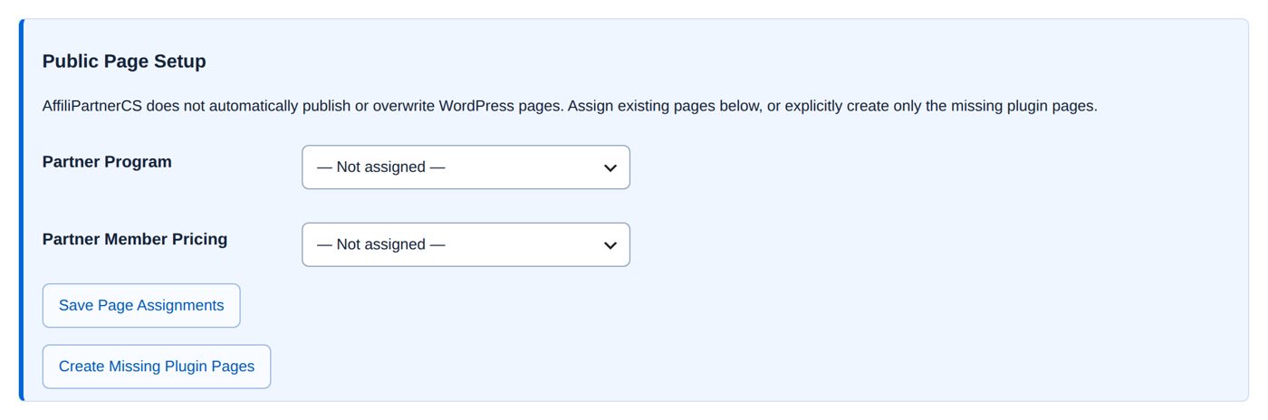Click the Create Missing Plugin Pages button

(157, 367)
